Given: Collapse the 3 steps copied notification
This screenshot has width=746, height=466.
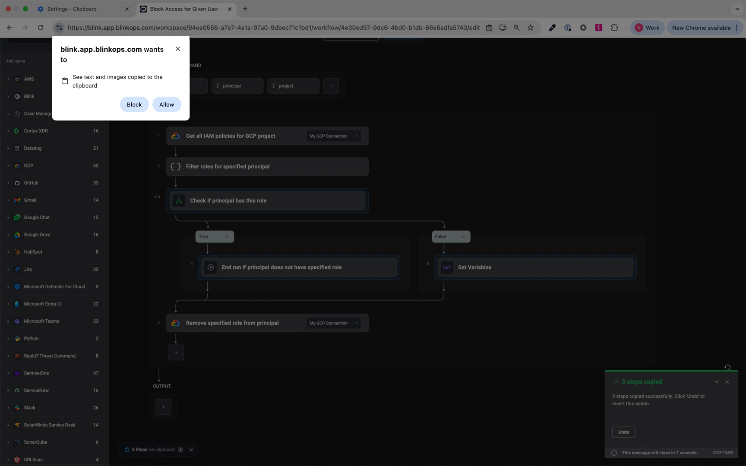Looking at the screenshot, I should tap(716, 382).
